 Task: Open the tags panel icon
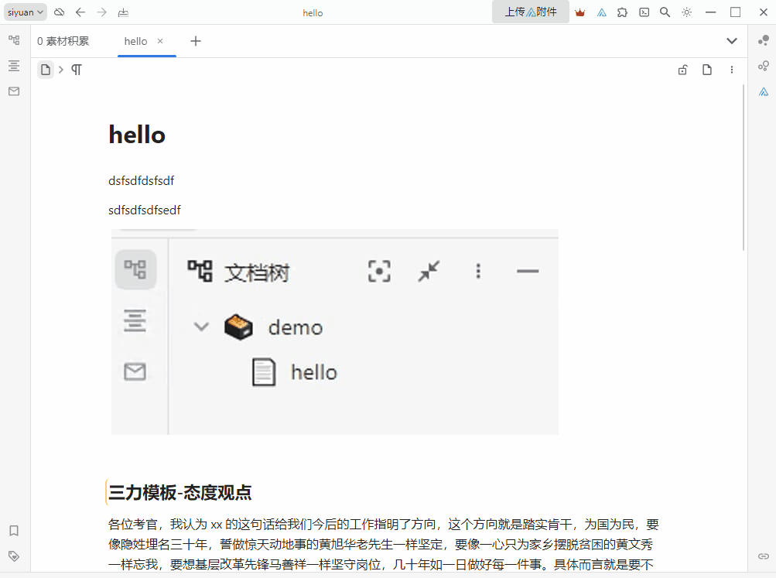[14, 556]
